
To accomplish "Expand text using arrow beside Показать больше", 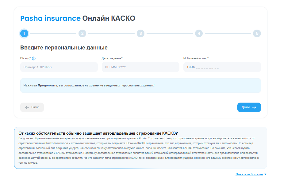I will click(x=265, y=174).
